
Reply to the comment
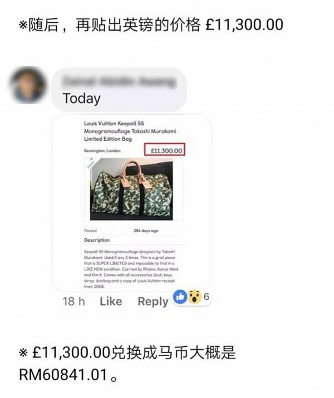(x=153, y=302)
